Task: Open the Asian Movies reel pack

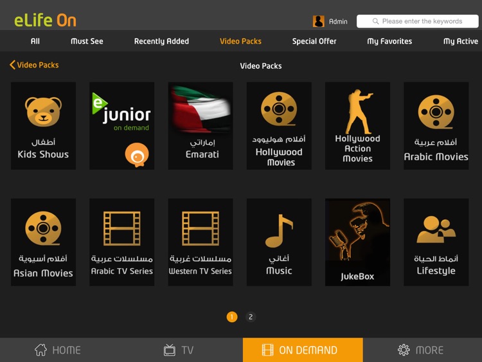Action: coord(43,242)
